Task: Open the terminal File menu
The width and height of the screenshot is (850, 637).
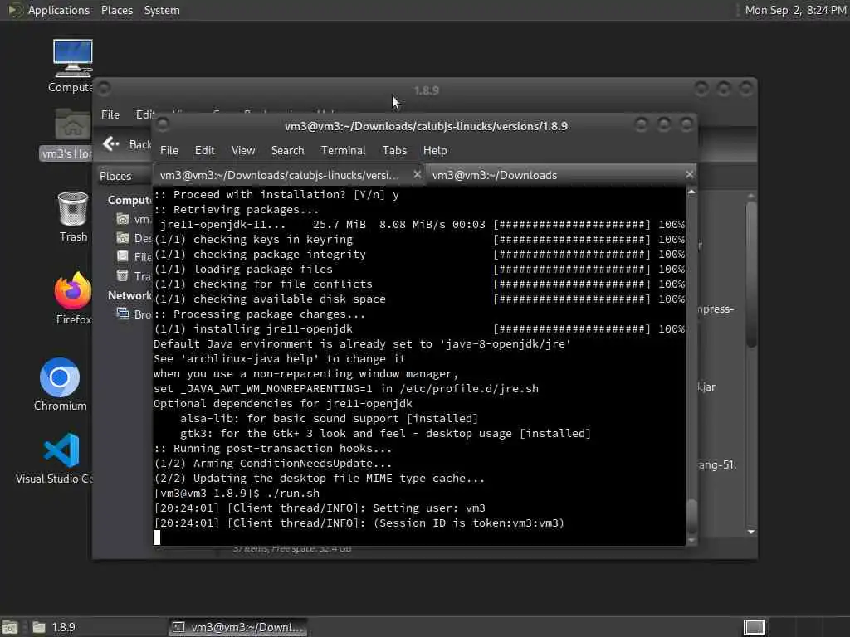Action: 169,151
